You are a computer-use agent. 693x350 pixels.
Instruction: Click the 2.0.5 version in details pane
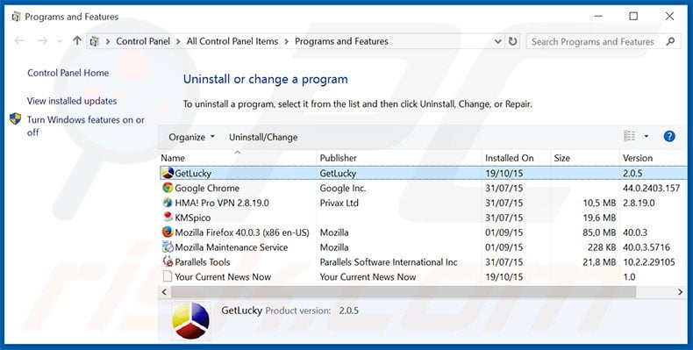(349, 311)
